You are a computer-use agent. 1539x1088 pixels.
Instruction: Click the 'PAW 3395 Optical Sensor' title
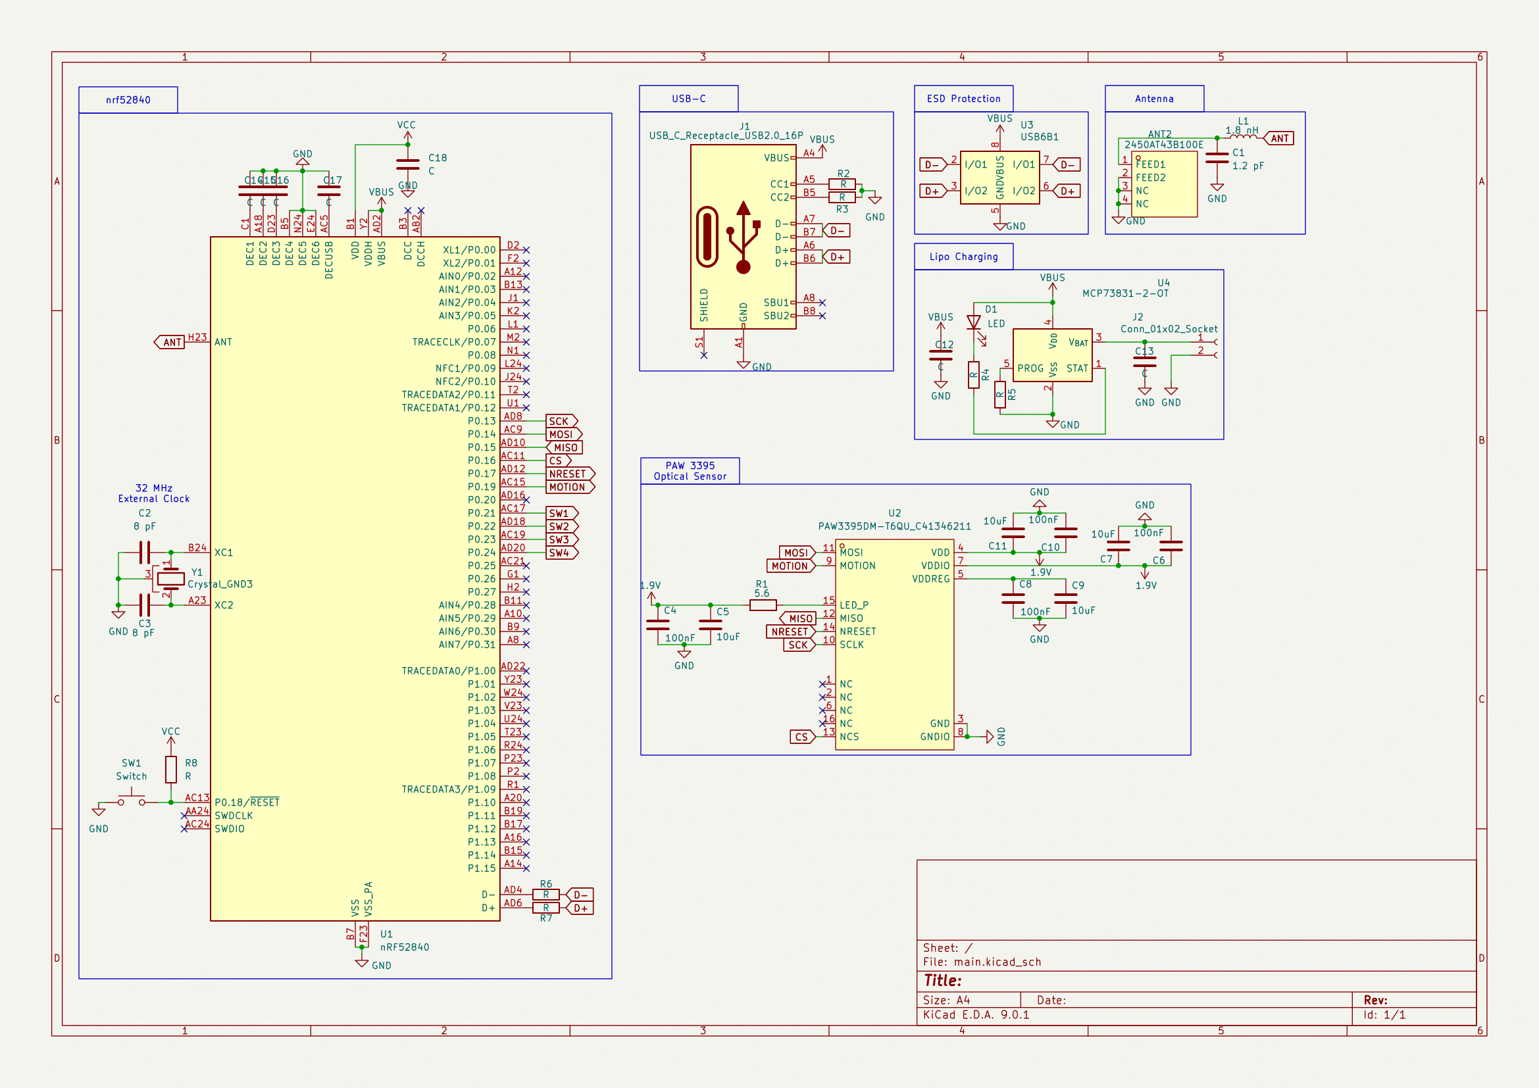pyautogui.click(x=690, y=470)
